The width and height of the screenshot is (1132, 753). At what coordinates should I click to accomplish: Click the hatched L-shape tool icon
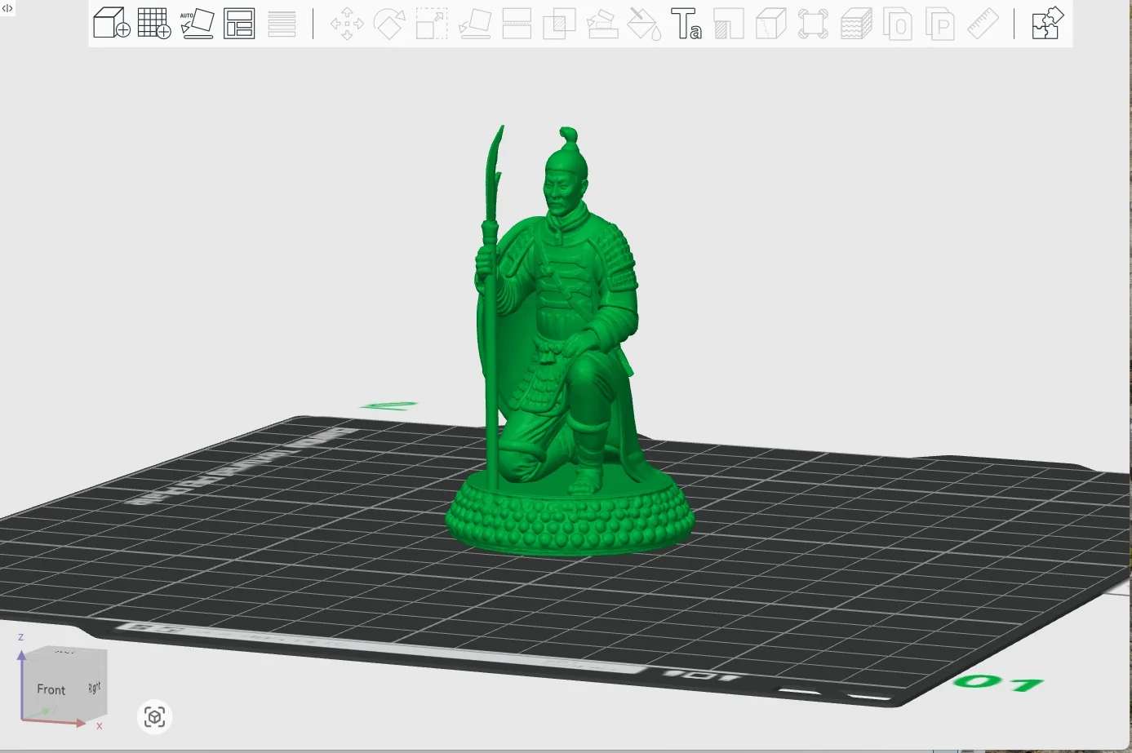click(x=728, y=24)
